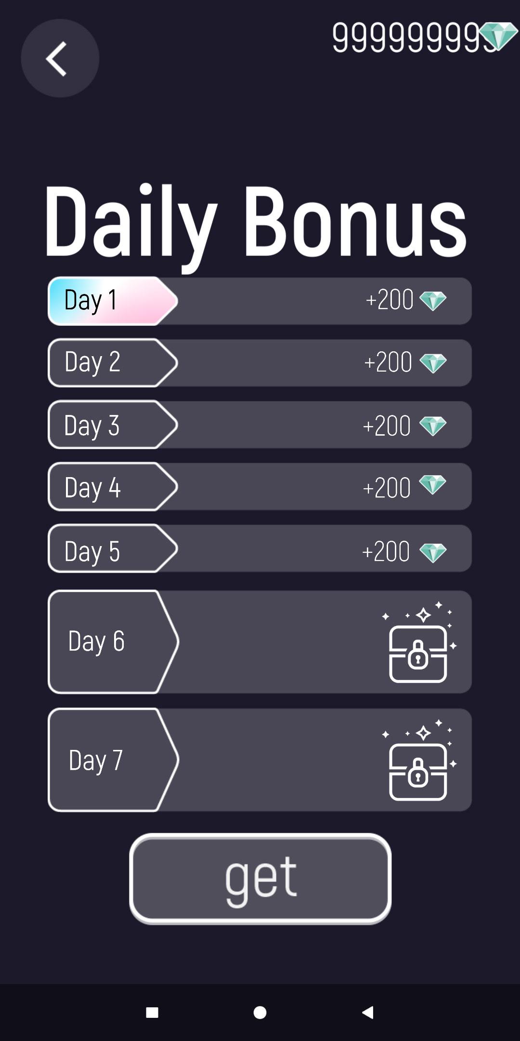Image resolution: width=520 pixels, height=1041 pixels.
Task: Click the Day 5 reward diamond icon
Action: pyautogui.click(x=433, y=553)
